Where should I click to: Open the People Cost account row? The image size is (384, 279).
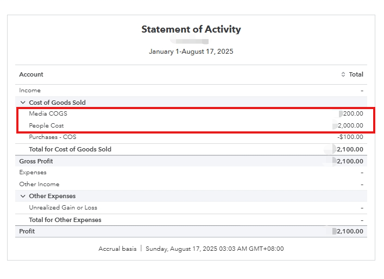[x=46, y=126]
